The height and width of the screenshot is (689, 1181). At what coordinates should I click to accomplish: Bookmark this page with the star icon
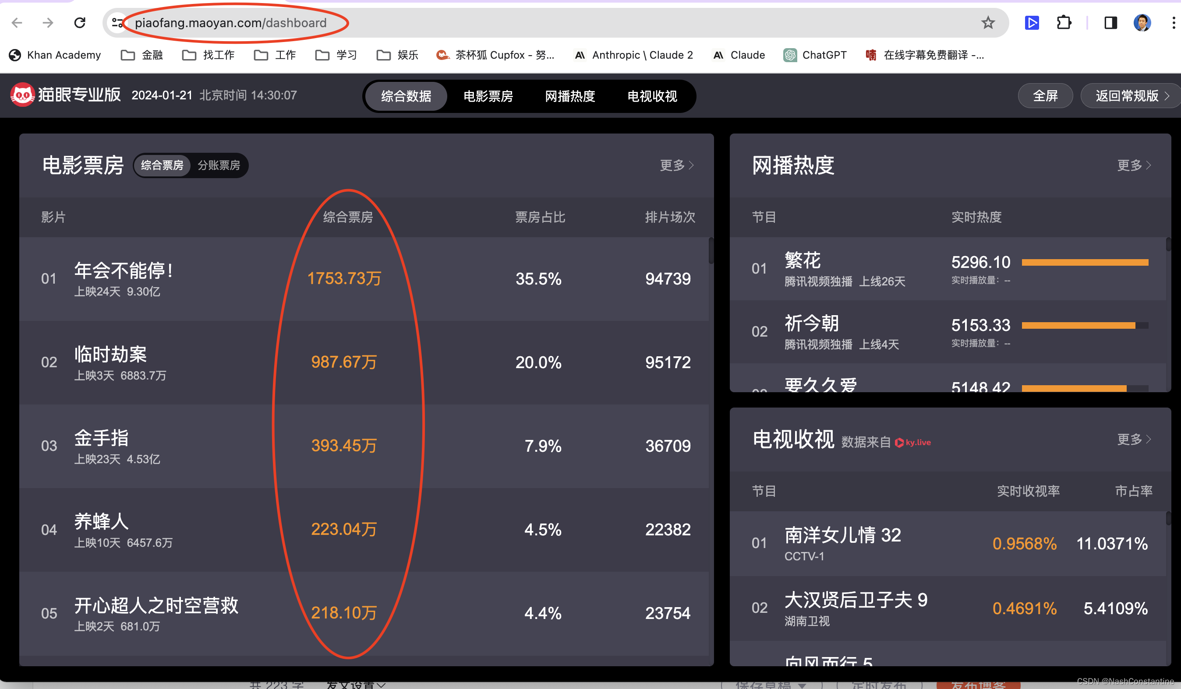[988, 22]
